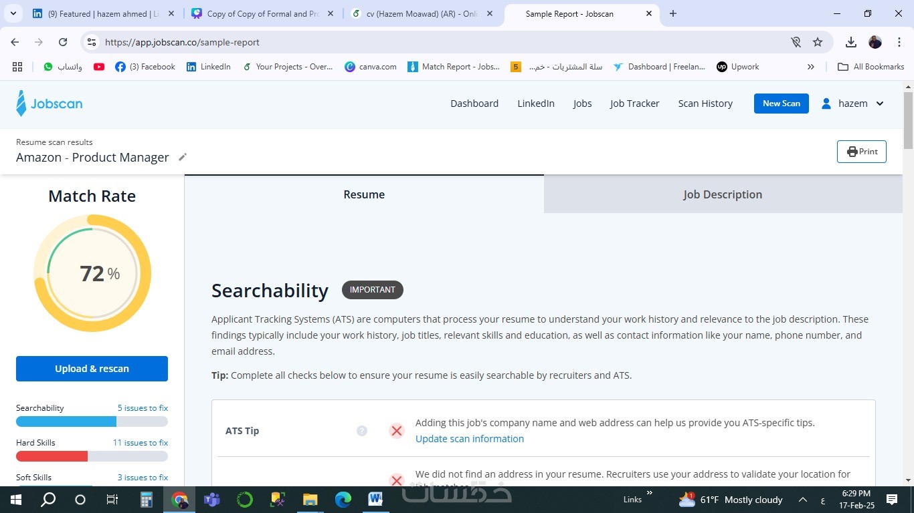Select the Resume tab
Image resolution: width=914 pixels, height=513 pixels.
point(364,194)
